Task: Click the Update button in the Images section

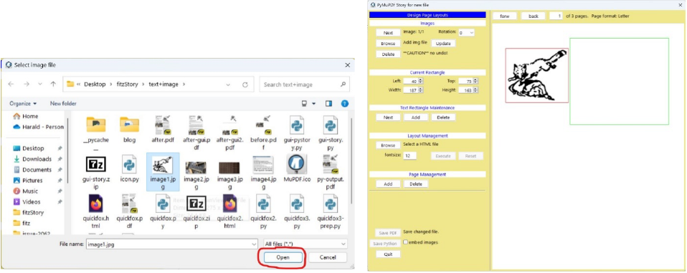Action: tap(443, 44)
